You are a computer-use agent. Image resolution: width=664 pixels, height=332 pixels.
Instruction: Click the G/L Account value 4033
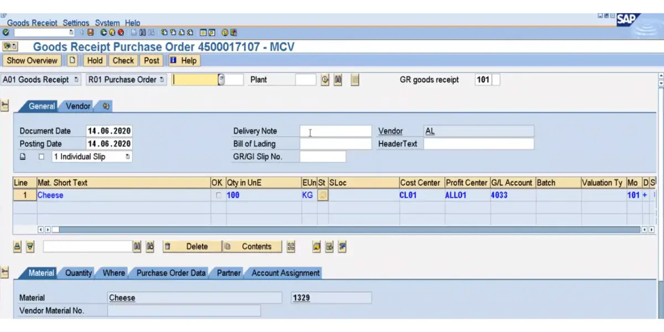pyautogui.click(x=499, y=195)
